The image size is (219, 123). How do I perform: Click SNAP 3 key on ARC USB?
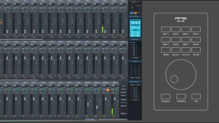click(x=186, y=29)
